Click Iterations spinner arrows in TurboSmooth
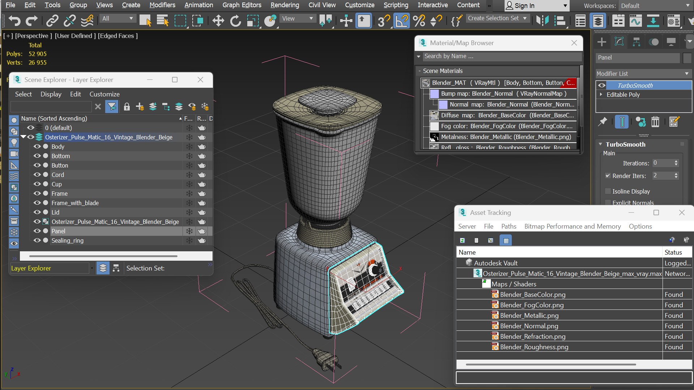Image resolution: width=694 pixels, height=390 pixels. 676,163
